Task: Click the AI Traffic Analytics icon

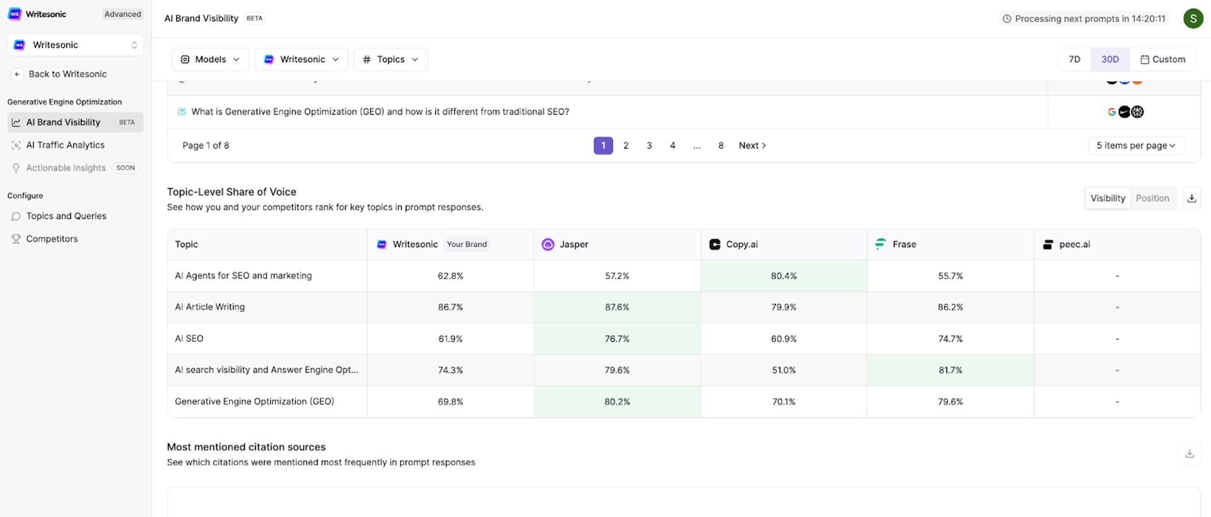Action: [16, 145]
